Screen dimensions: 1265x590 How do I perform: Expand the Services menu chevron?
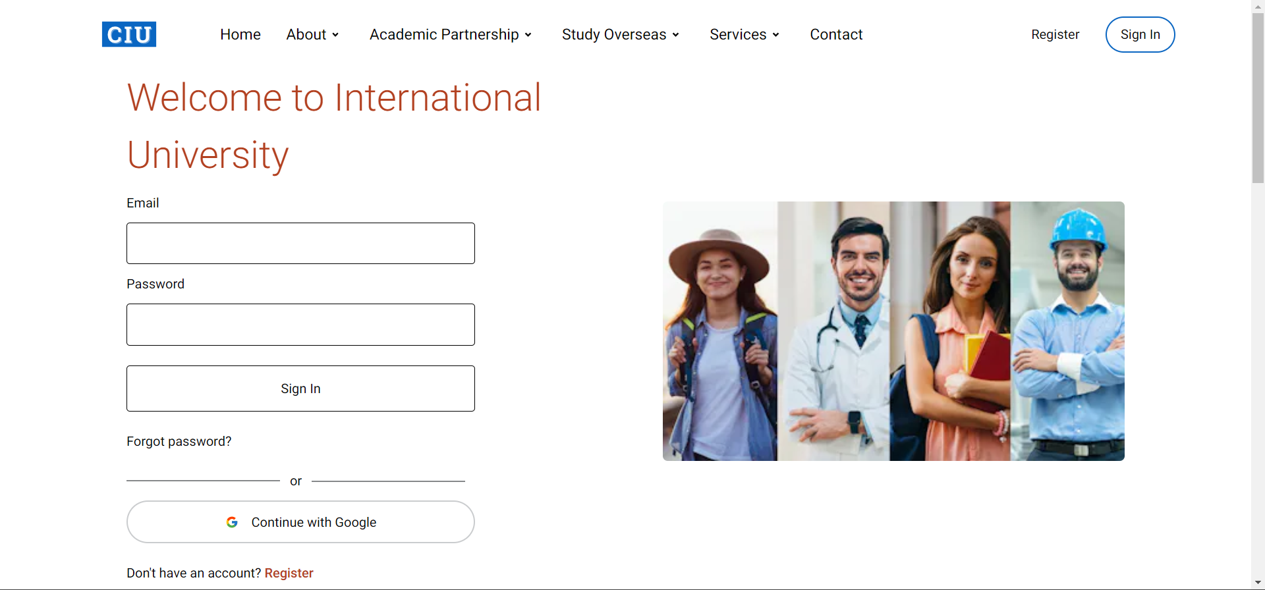pyautogui.click(x=775, y=35)
